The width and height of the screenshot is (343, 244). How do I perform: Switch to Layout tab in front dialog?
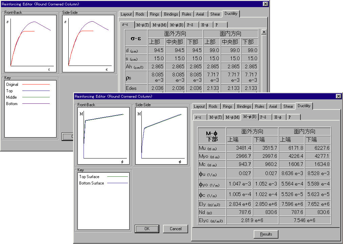coord(199,106)
